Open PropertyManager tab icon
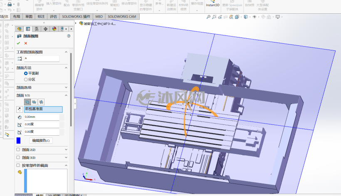The height and width of the screenshot is (196, 341). (x=28, y=29)
